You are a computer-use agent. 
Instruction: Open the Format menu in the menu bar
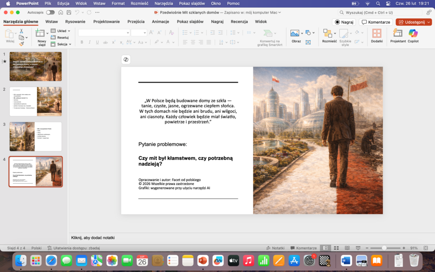(x=118, y=3)
